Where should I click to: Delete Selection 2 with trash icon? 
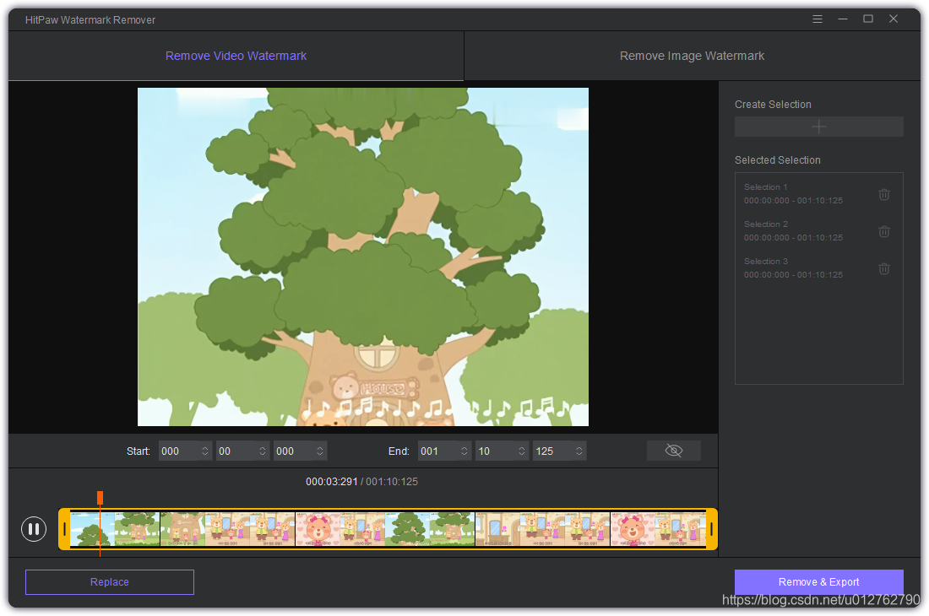pyautogui.click(x=884, y=231)
